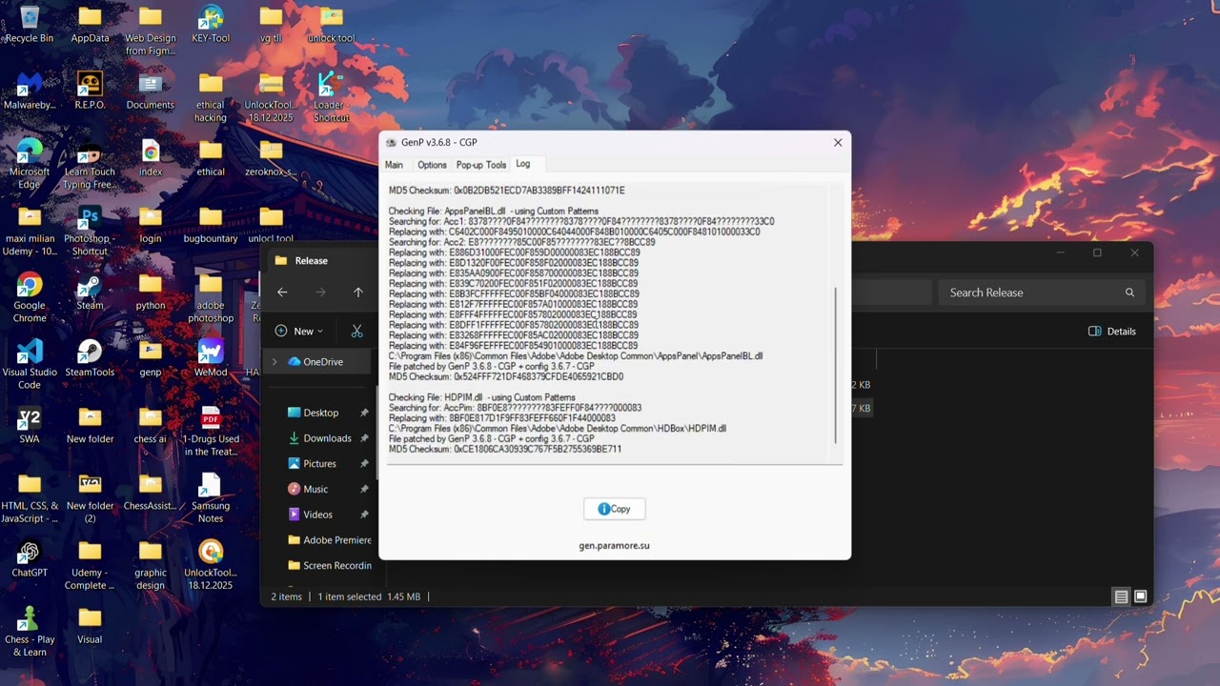Open the graphic design desktop folder
Image resolution: width=1220 pixels, height=686 pixels.
(x=150, y=564)
